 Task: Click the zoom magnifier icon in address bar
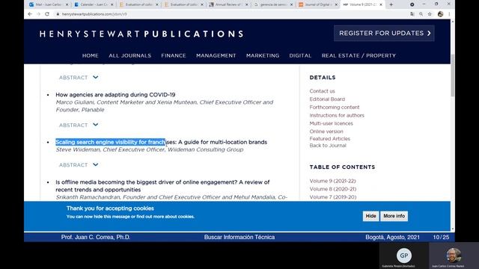coord(421,14)
